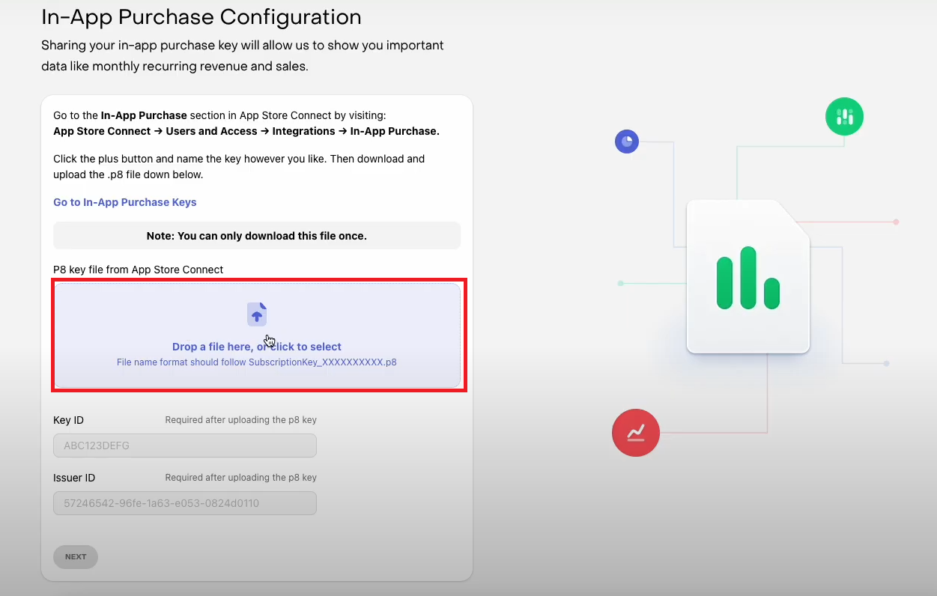Click the NEXT button

[76, 557]
